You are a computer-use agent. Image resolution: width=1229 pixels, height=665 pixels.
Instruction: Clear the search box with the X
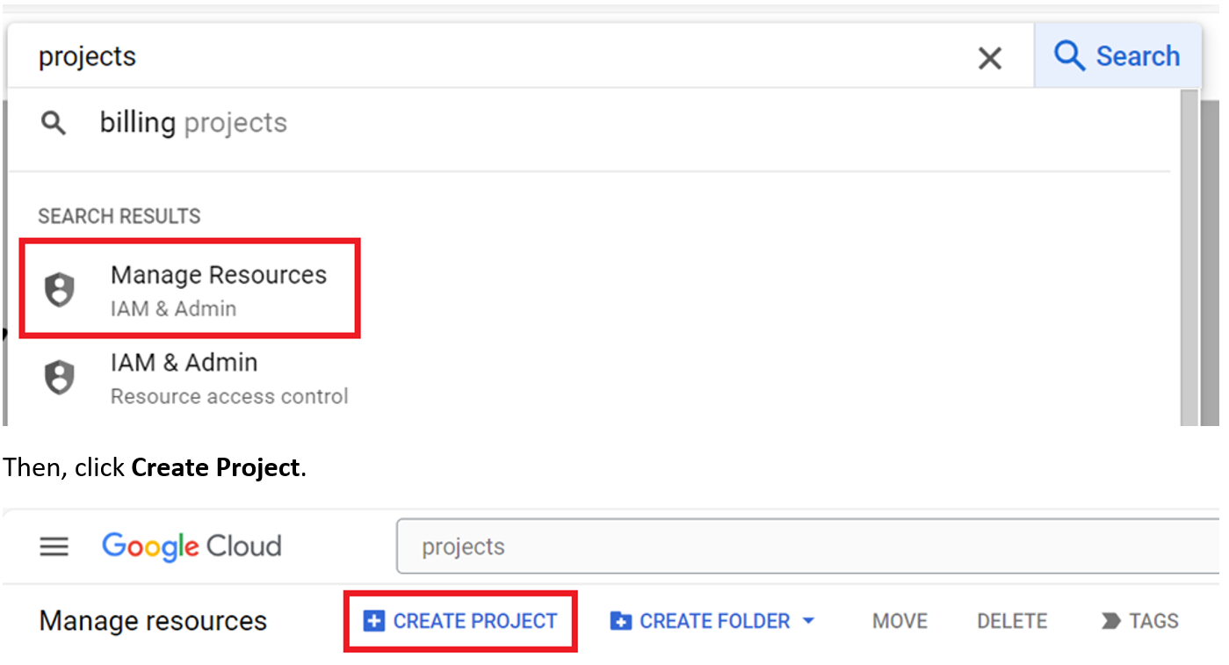(x=989, y=57)
